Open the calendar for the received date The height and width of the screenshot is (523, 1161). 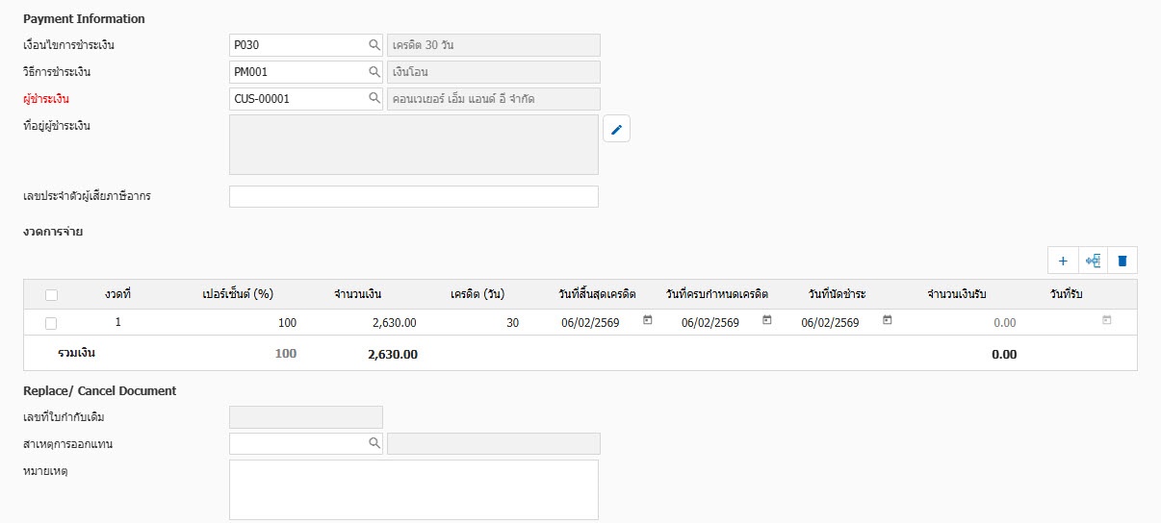pos(1106,320)
